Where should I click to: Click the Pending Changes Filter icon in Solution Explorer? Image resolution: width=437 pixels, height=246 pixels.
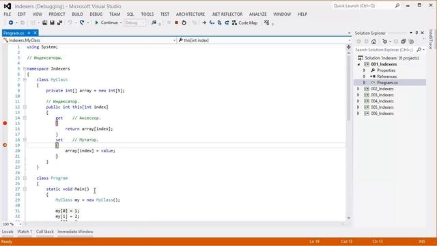pyautogui.click(x=385, y=42)
